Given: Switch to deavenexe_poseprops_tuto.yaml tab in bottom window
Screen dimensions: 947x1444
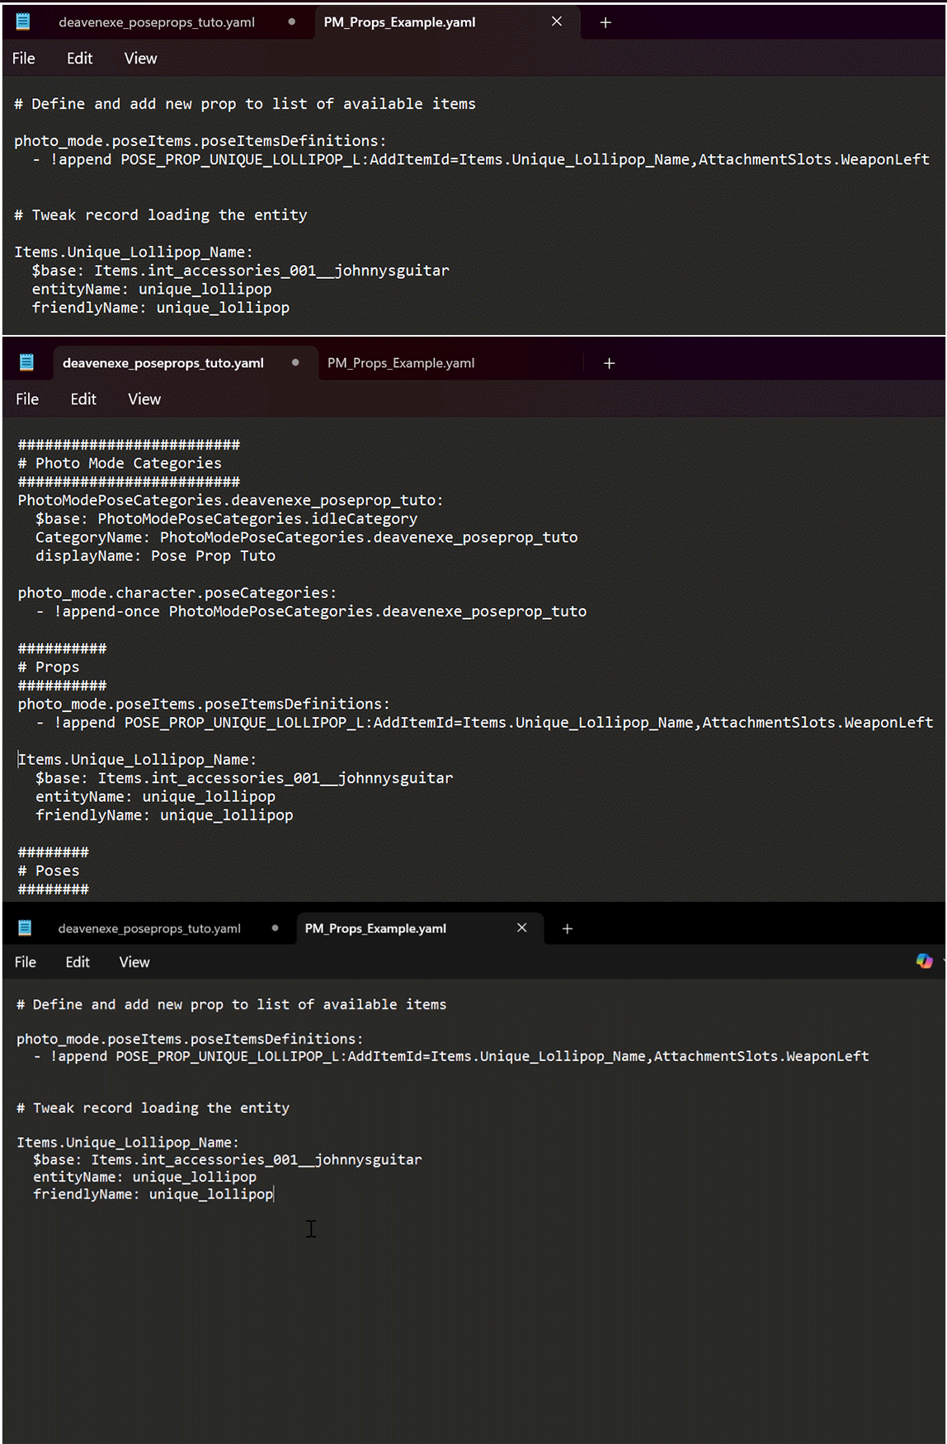Looking at the screenshot, I should 149,929.
